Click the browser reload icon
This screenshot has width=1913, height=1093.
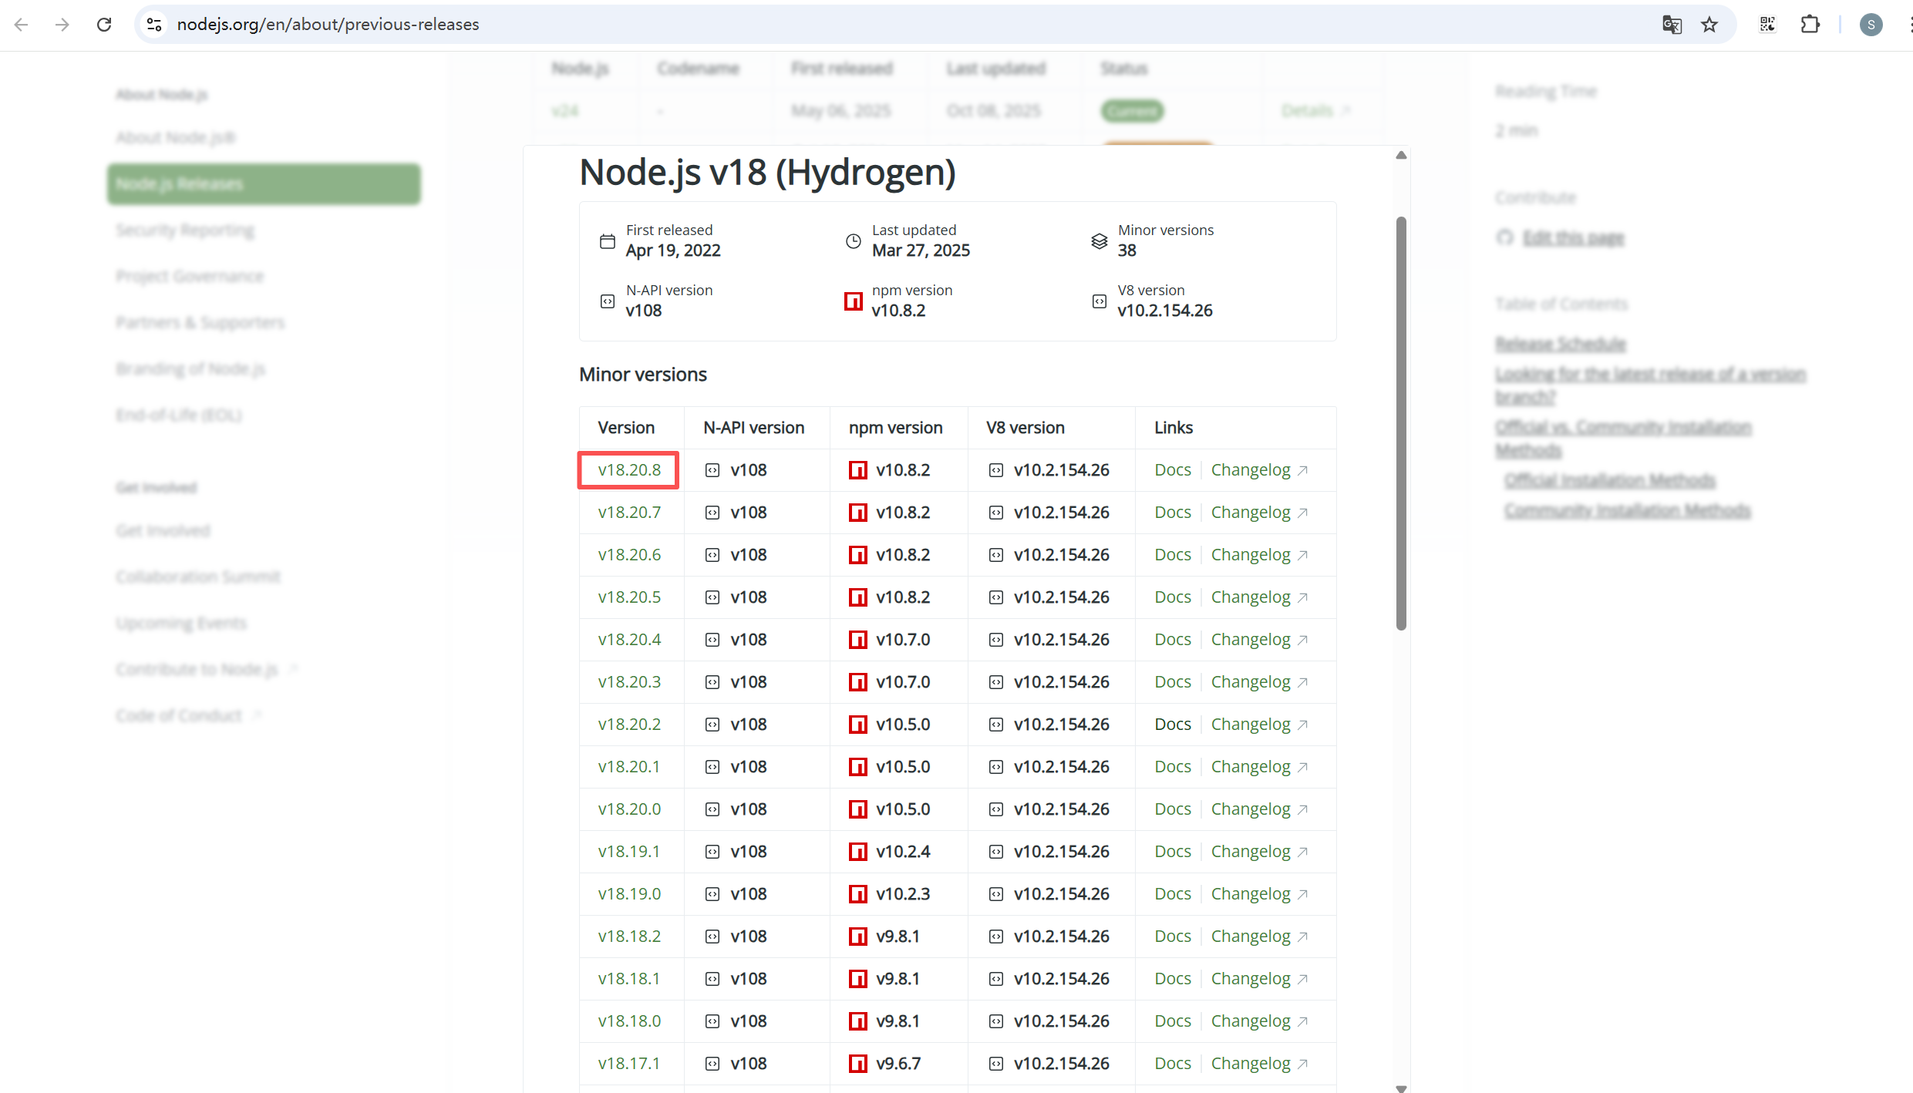coord(104,25)
